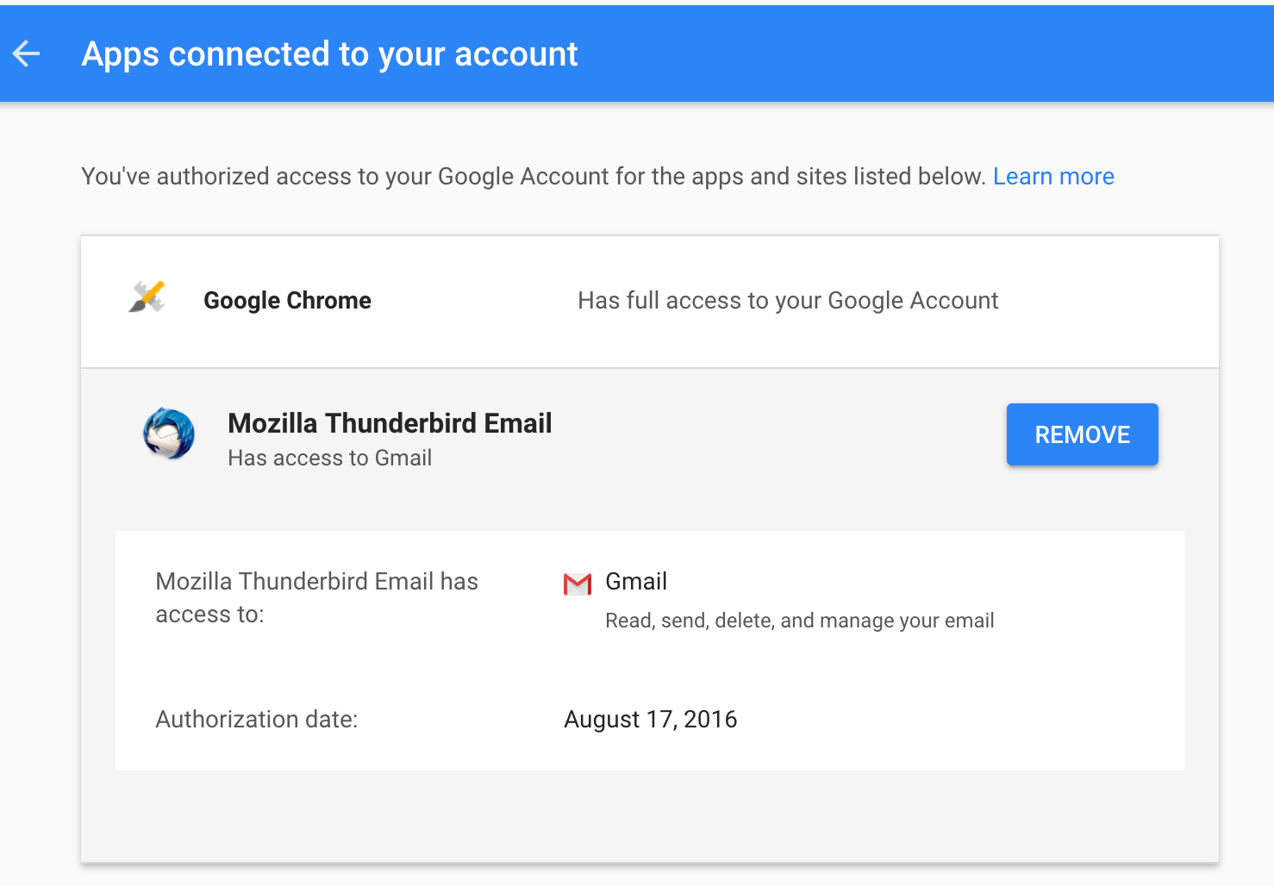Image resolution: width=1274 pixels, height=886 pixels.
Task: Select the Mozilla Thunderbird Email entry
Action: (x=646, y=435)
